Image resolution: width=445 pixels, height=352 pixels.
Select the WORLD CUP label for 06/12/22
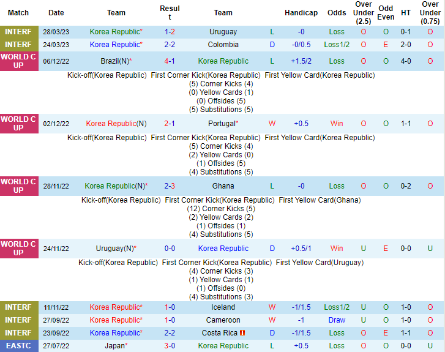click(x=18, y=61)
